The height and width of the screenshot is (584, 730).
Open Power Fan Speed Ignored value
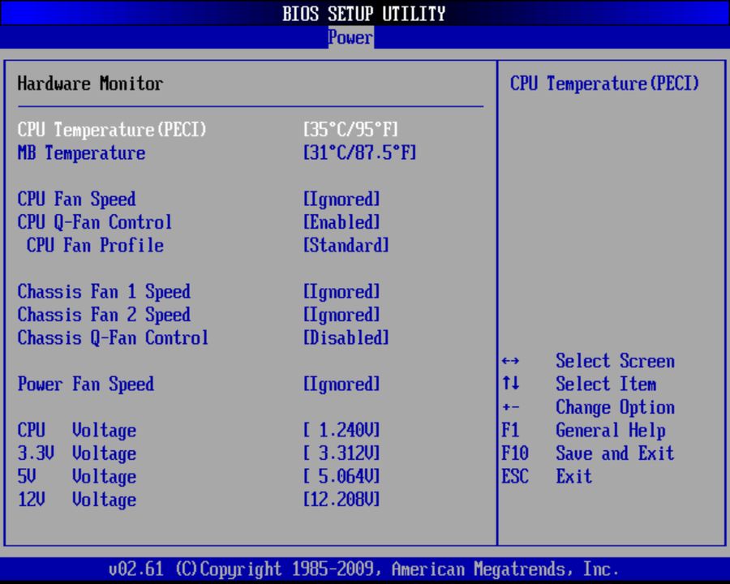341,384
